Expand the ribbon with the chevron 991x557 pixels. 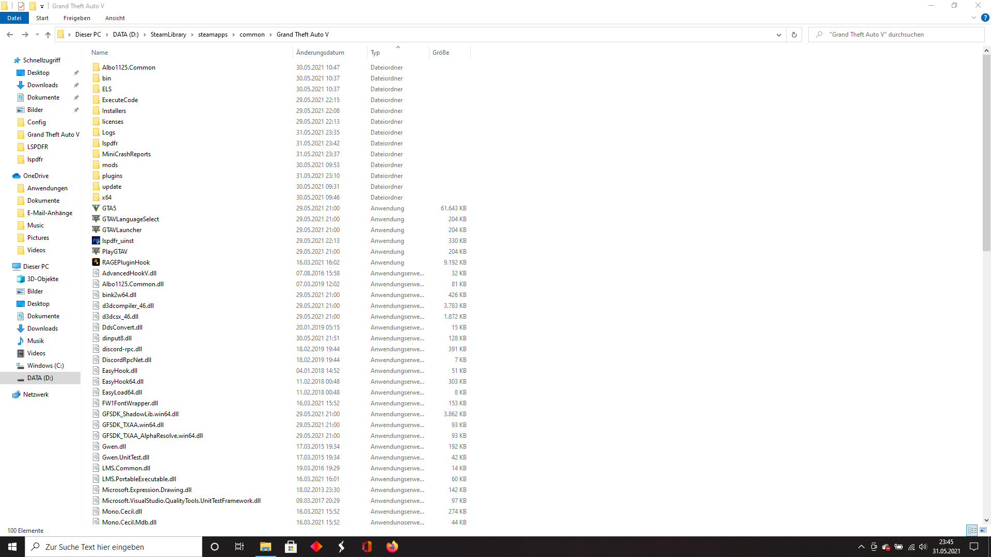click(974, 18)
